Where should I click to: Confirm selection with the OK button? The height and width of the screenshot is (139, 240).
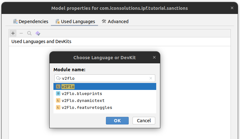coord(117,121)
